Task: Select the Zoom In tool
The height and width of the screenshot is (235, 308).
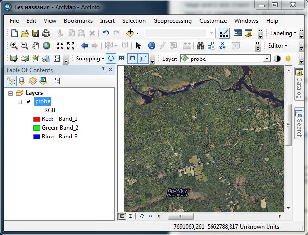Action: pyautogui.click(x=13, y=46)
